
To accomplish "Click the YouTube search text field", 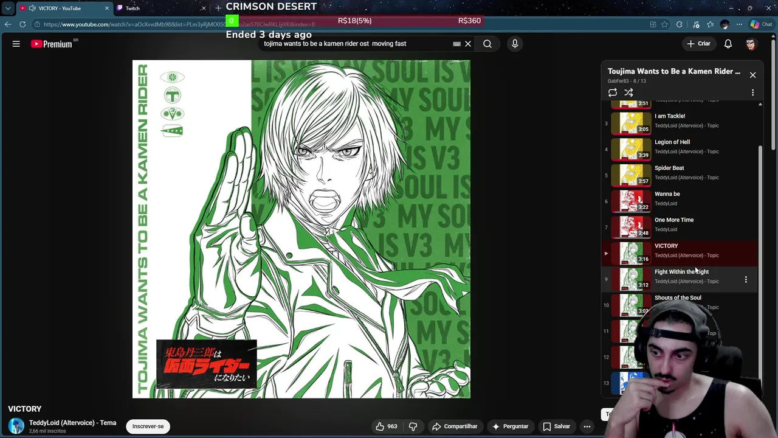I will coord(356,44).
